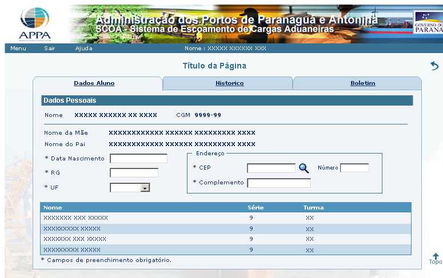Click the RG input field
The width and height of the screenshot is (443, 278).
pyautogui.click(x=134, y=172)
